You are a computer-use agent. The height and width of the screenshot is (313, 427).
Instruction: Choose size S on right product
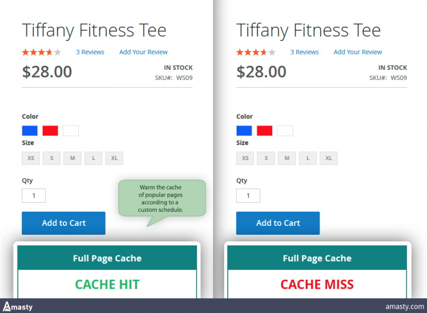point(266,158)
